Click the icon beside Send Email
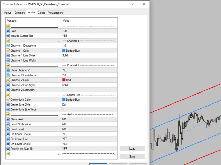Screen dimensions: 221x165 tap(8, 129)
